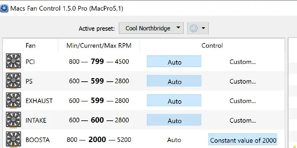Click the Control column header
297x148 pixels.
point(212,45)
